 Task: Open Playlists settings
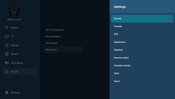tap(142, 26)
